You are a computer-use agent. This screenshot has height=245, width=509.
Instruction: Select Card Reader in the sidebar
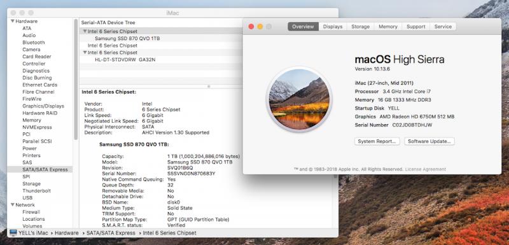click(x=37, y=57)
